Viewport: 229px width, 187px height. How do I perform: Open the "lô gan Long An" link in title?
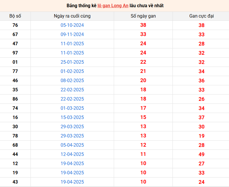(x=113, y=5)
